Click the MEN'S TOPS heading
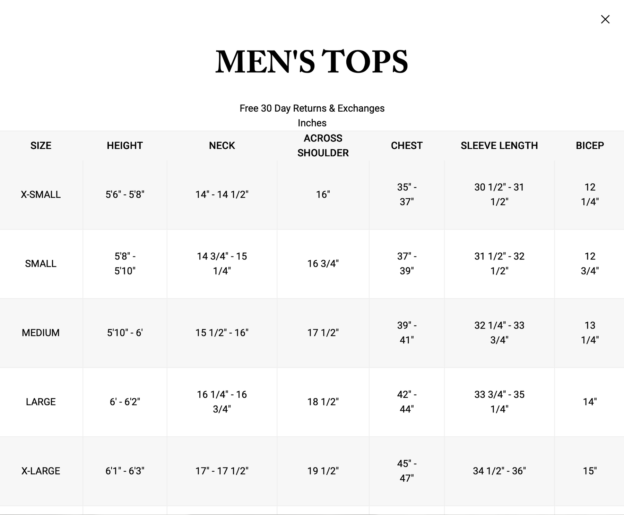Image resolution: width=624 pixels, height=515 pixels. pyautogui.click(x=312, y=62)
